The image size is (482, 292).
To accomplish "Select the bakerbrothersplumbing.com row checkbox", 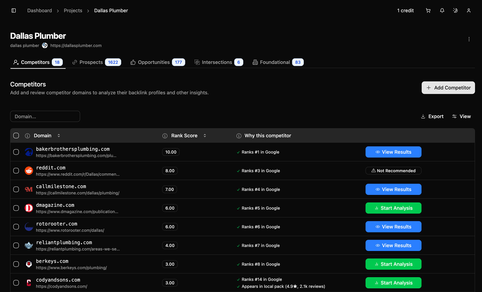I will (x=16, y=152).
